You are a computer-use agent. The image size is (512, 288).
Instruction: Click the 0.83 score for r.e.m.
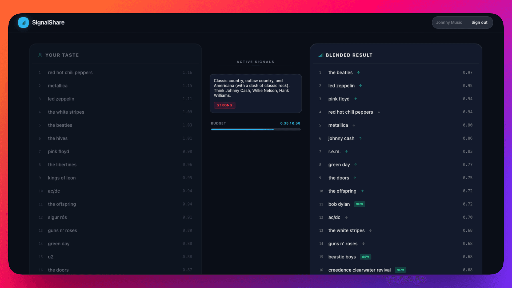pyautogui.click(x=468, y=151)
